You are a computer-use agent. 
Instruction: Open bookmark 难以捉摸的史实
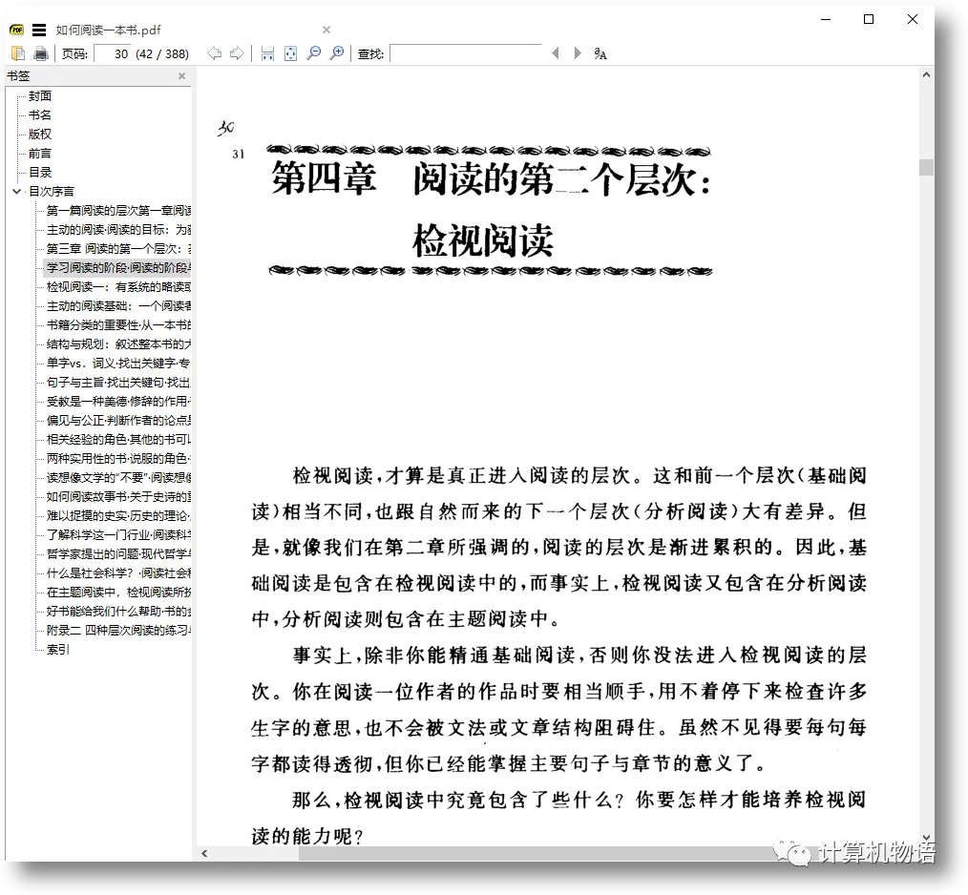pyautogui.click(x=118, y=516)
